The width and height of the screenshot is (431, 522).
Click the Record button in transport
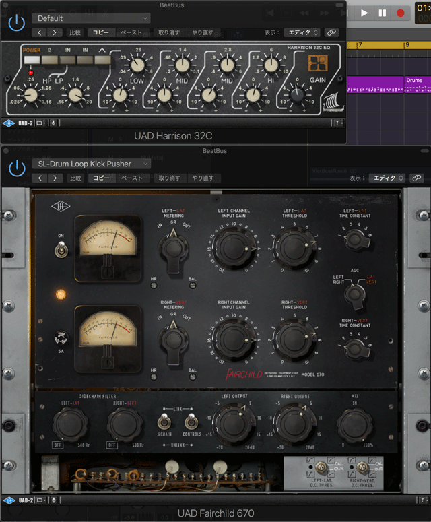[x=401, y=13]
